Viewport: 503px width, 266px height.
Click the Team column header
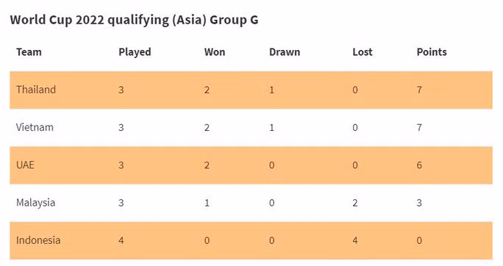[29, 52]
